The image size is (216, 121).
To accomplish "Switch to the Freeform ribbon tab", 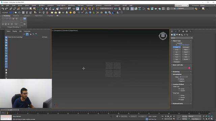I will point(16,16).
